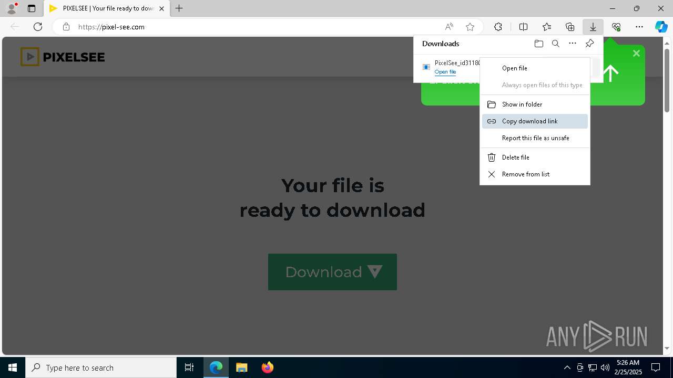This screenshot has height=378, width=673.
Task: Close the green download hint banner
Action: 636,54
